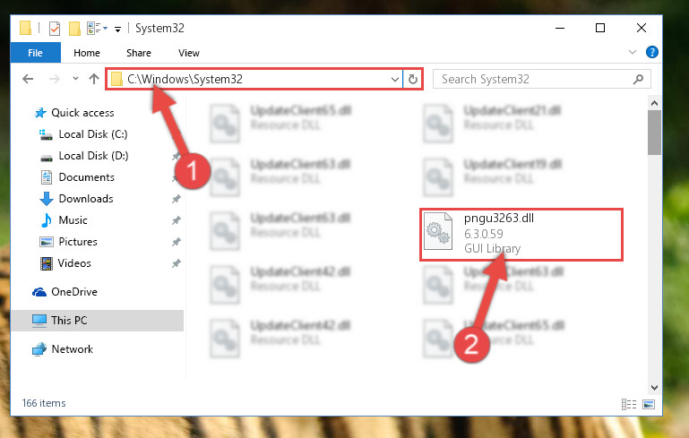Expand the address bar history dropdown

[394, 80]
